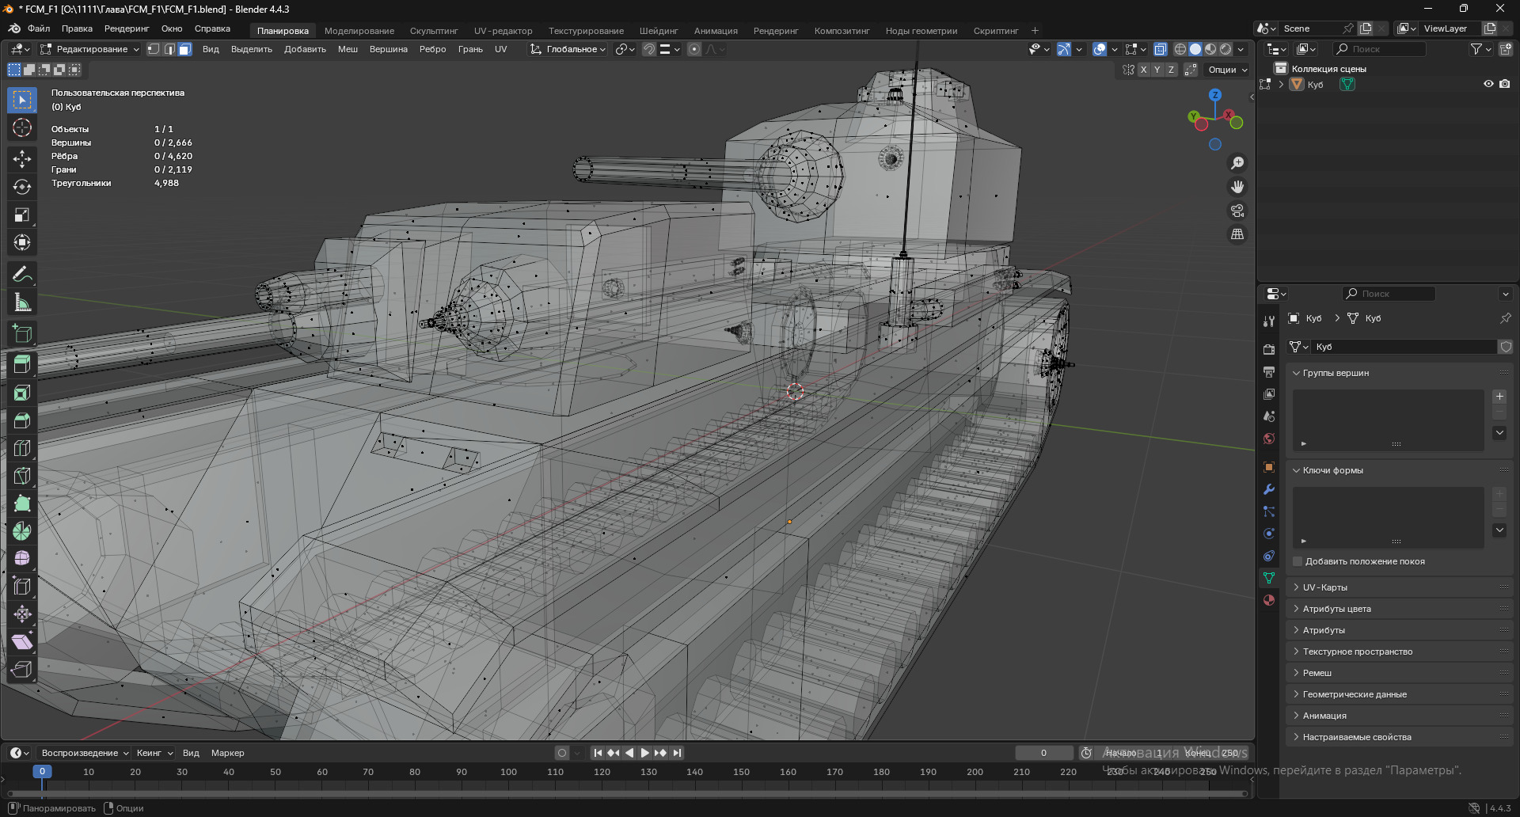Viewport: 1520px width, 817px height.
Task: Switch to solid viewport shading
Action: [x=1195, y=49]
